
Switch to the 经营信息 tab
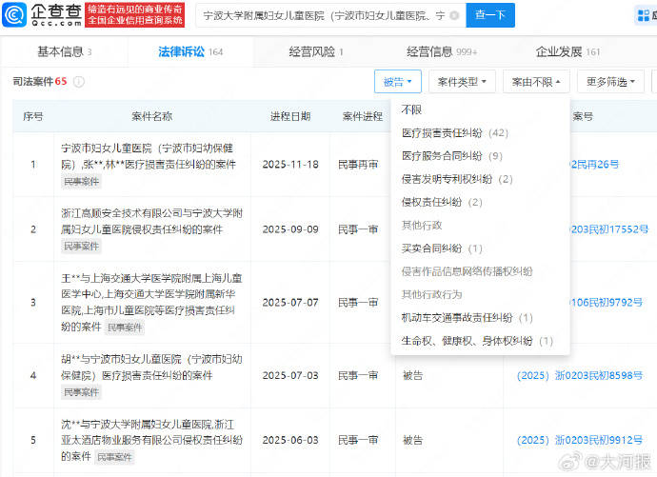pos(442,52)
